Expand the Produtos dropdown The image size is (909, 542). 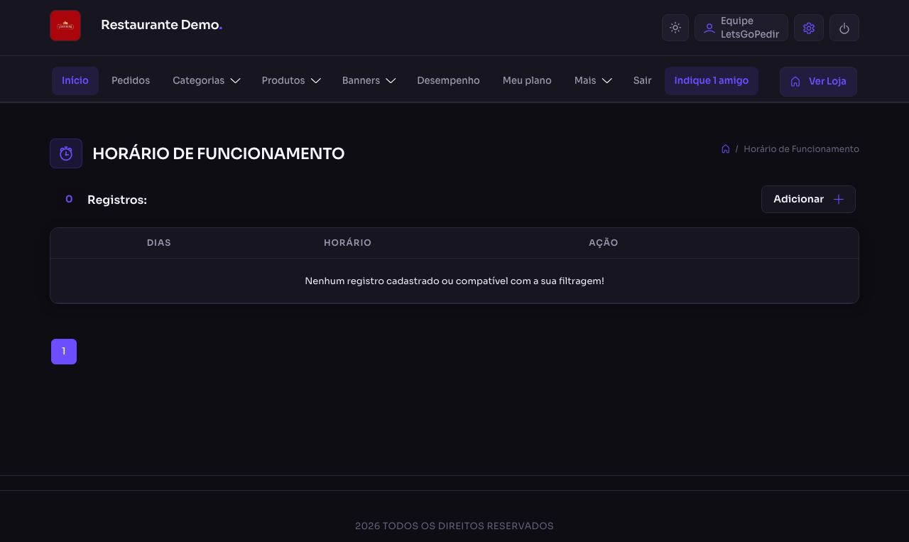coord(291,81)
